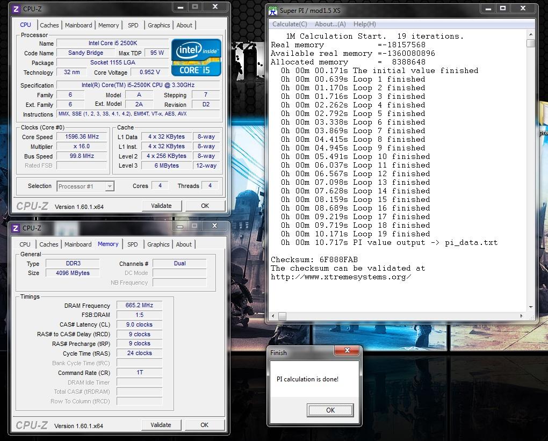The height and width of the screenshot is (441, 548).
Task: Click the Command Rate value 1T
Action: [x=139, y=372]
